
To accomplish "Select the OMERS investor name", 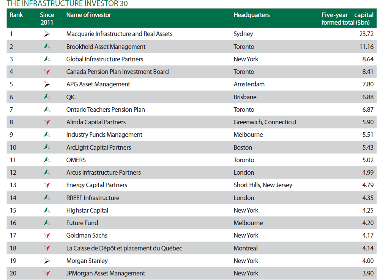I will click(76, 160).
